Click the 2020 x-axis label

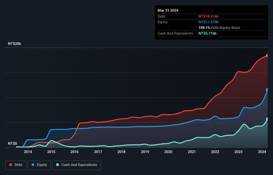click(x=168, y=152)
